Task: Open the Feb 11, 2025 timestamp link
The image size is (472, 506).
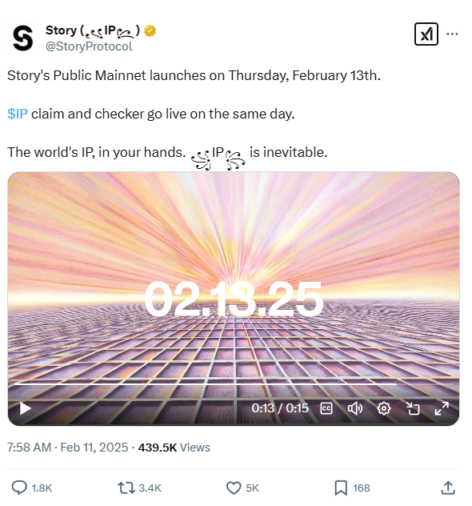Action: pos(94,448)
